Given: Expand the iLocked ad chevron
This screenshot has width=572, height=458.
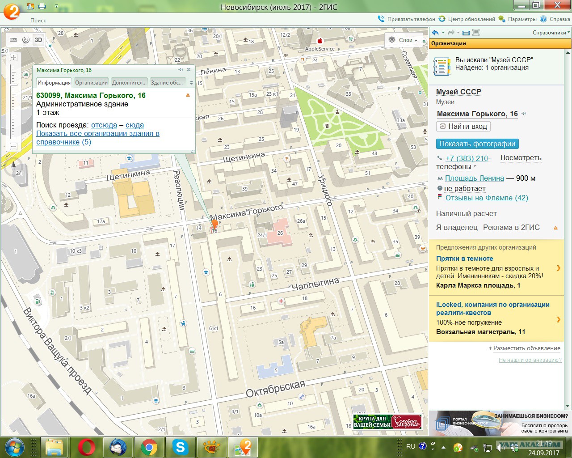Looking at the screenshot, I should (x=558, y=319).
